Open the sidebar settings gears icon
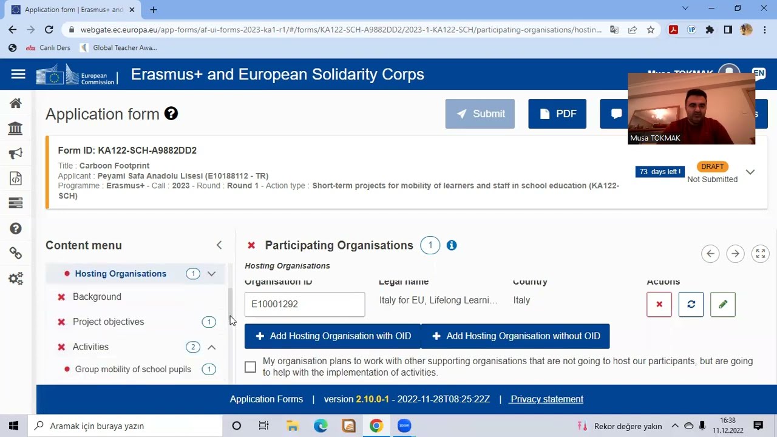Viewport: 777px width, 437px height. click(16, 279)
